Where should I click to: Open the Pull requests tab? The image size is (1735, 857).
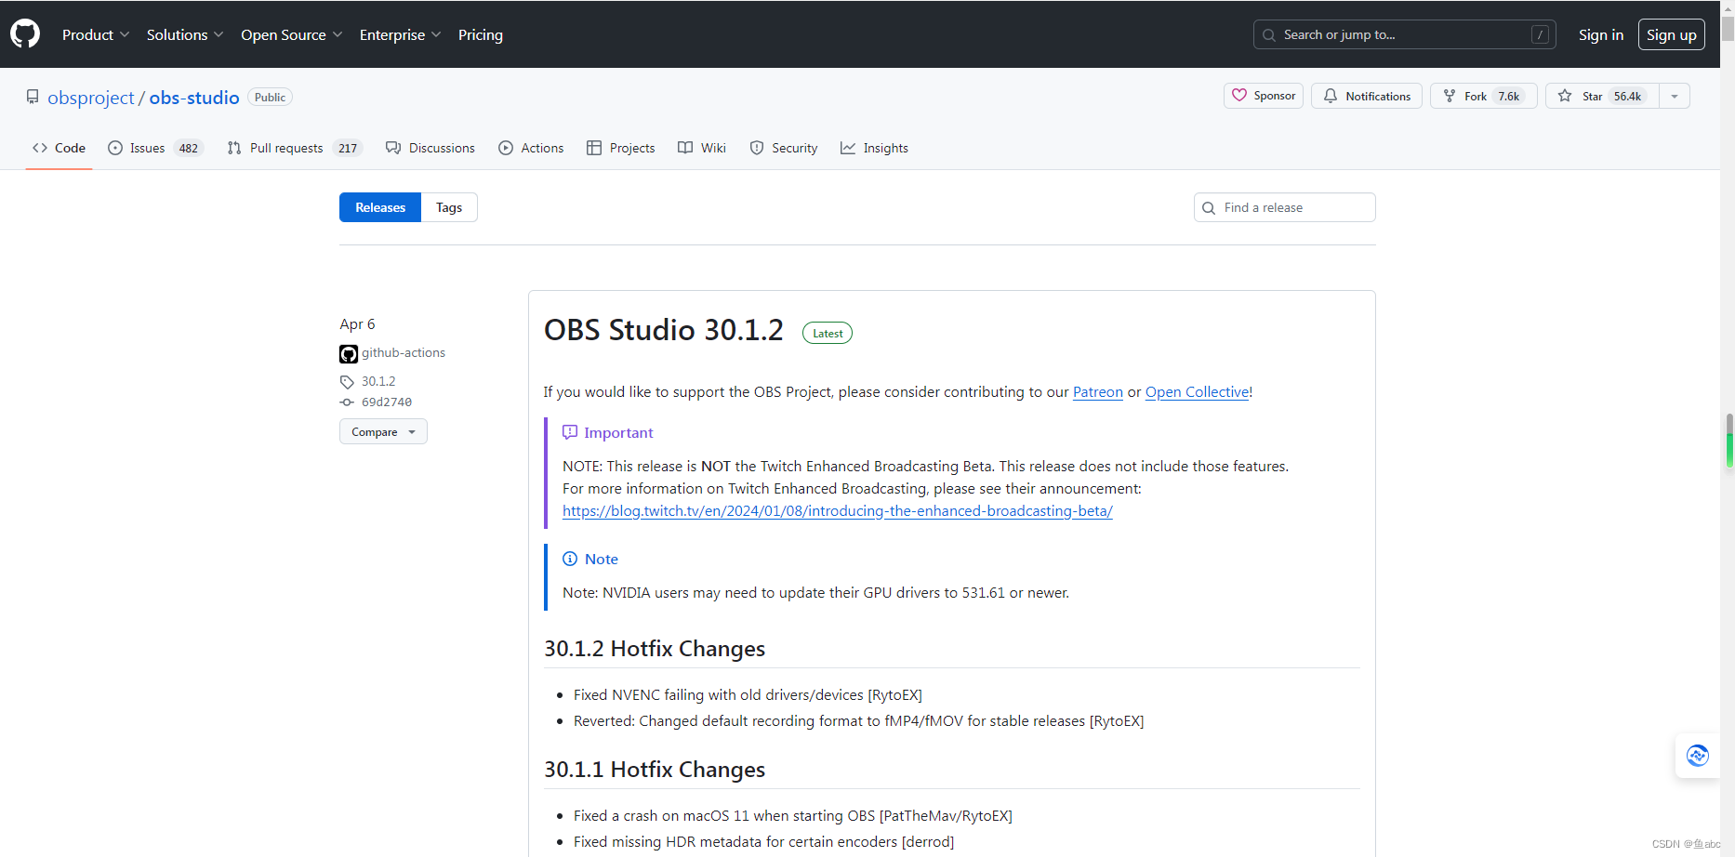pyautogui.click(x=294, y=148)
